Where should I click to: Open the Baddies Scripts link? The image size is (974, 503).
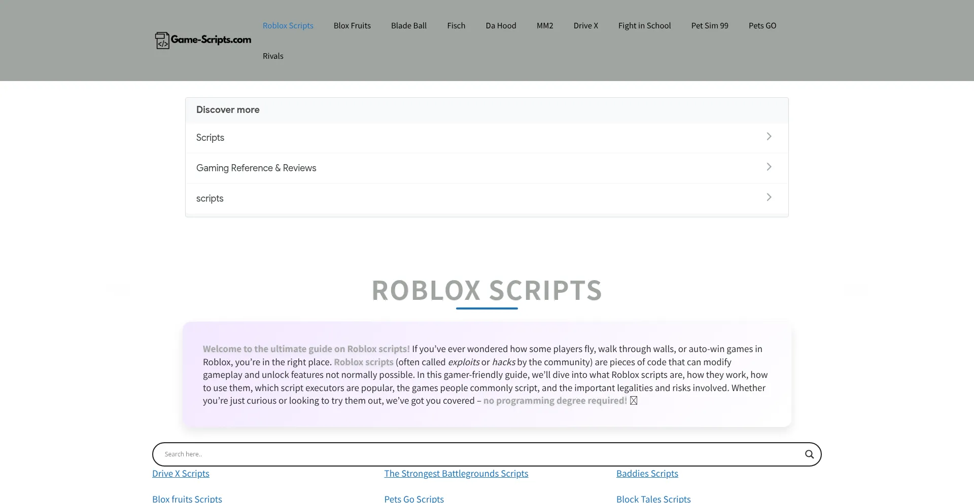[x=647, y=474]
